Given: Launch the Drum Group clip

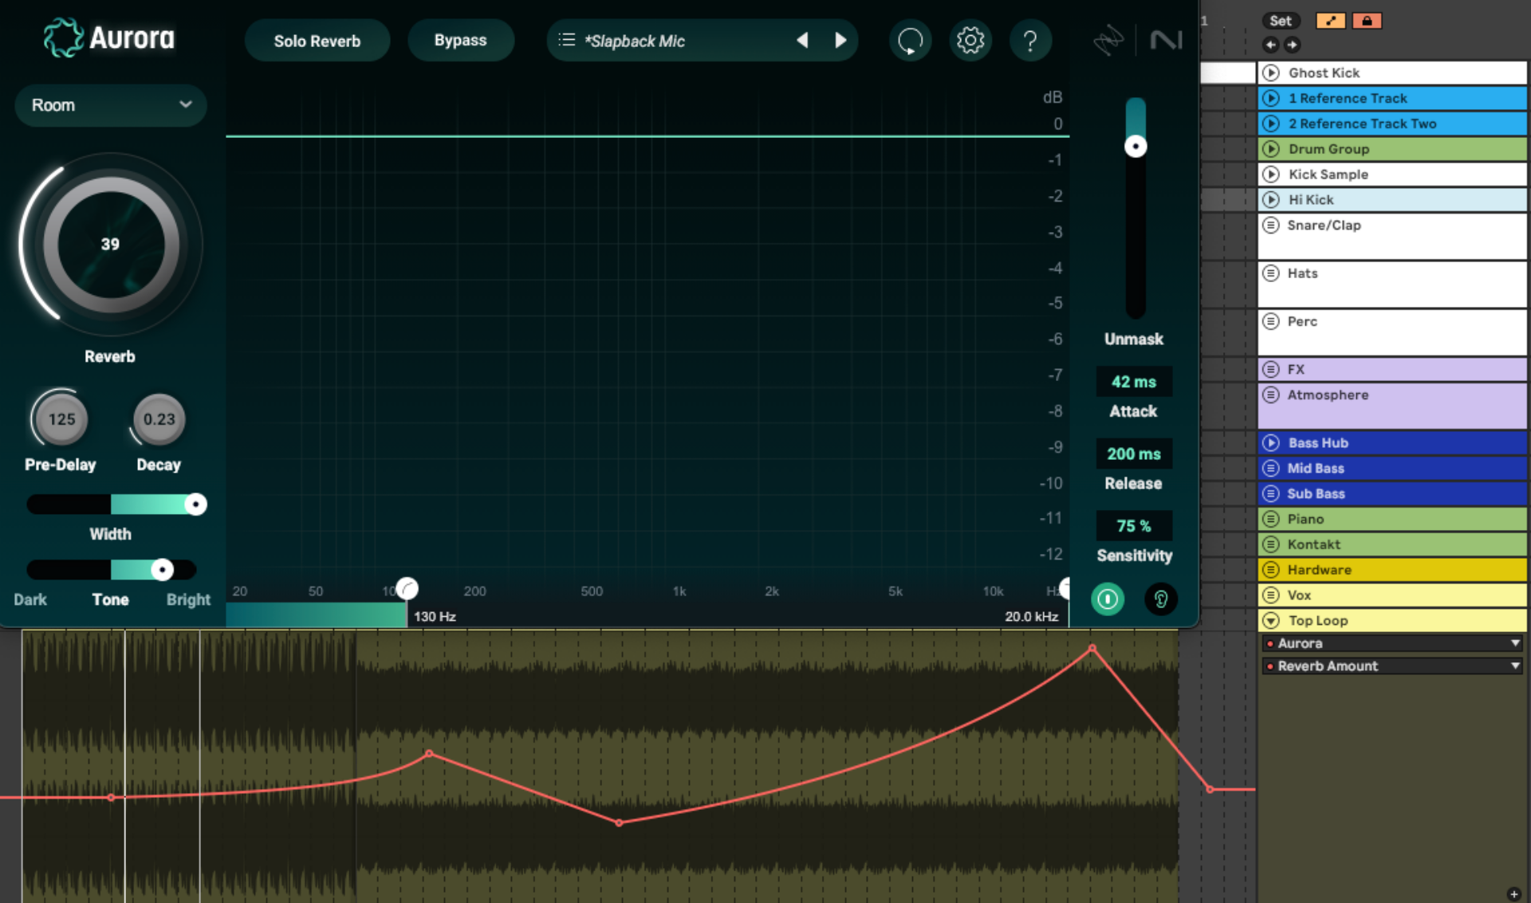Looking at the screenshot, I should coord(1271,149).
